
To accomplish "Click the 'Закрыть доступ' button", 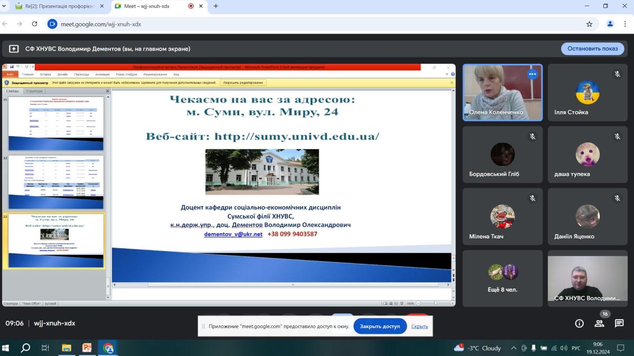I will tap(380, 326).
